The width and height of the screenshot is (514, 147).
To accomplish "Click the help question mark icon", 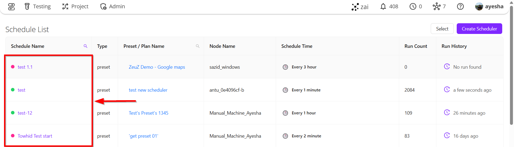I will click(x=460, y=6).
